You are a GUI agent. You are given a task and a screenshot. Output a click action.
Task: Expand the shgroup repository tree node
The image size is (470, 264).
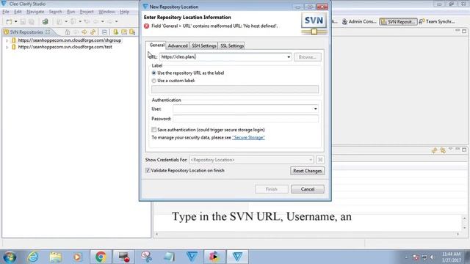[7, 40]
